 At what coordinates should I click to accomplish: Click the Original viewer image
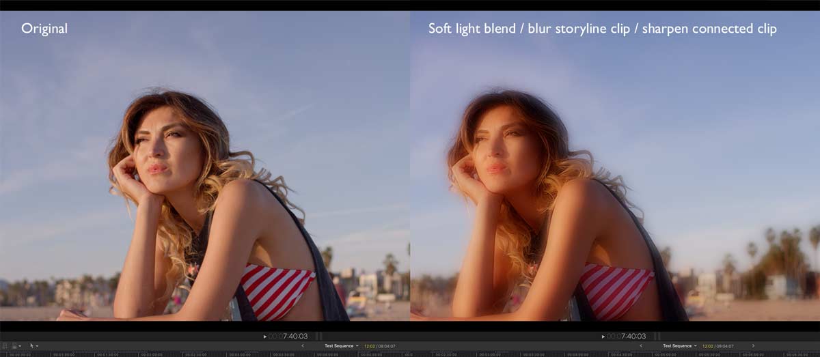click(x=205, y=166)
